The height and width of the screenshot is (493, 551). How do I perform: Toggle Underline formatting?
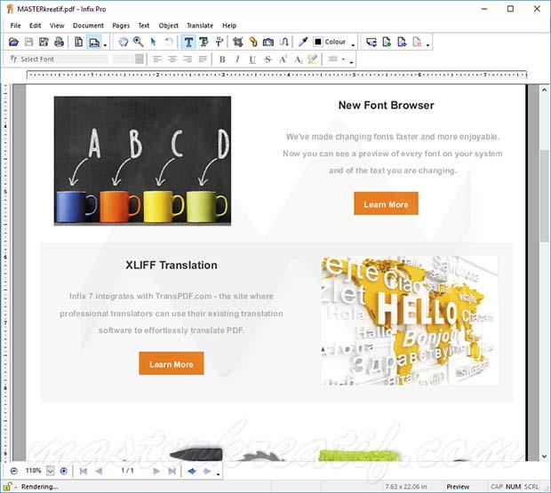pyautogui.click(x=252, y=60)
